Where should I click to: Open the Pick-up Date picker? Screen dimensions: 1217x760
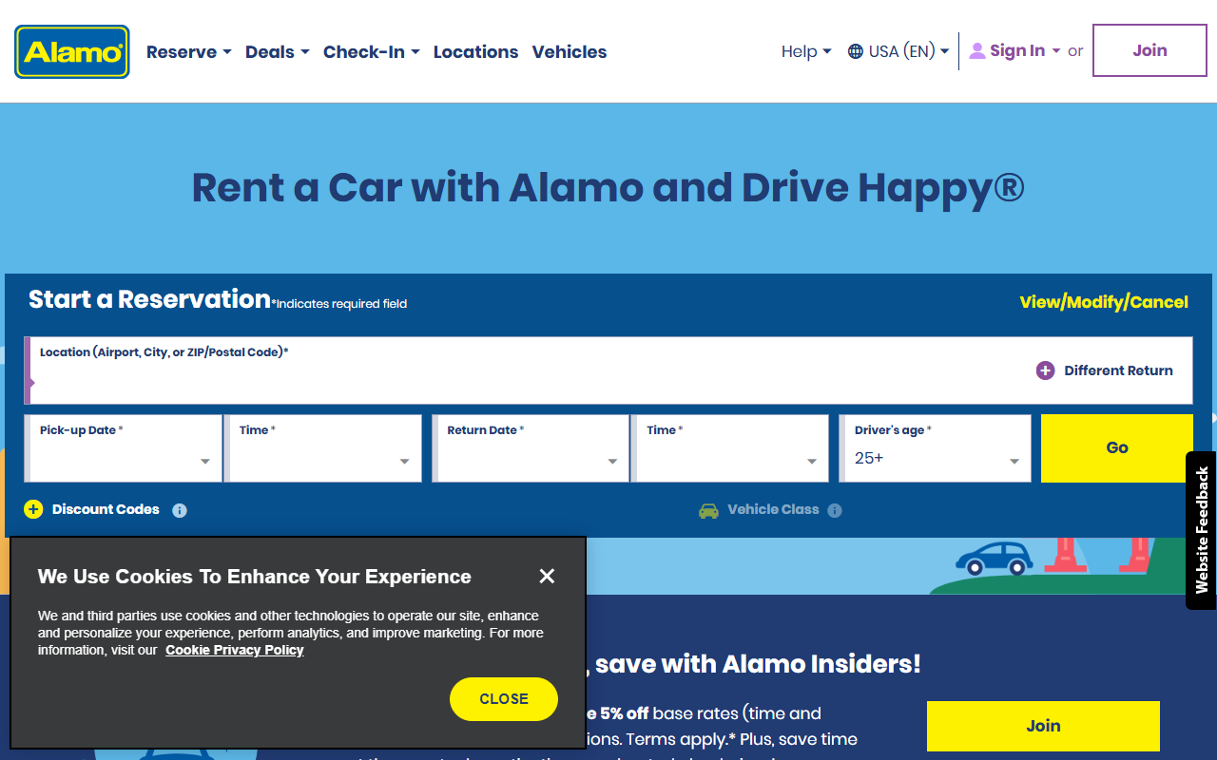[124, 448]
